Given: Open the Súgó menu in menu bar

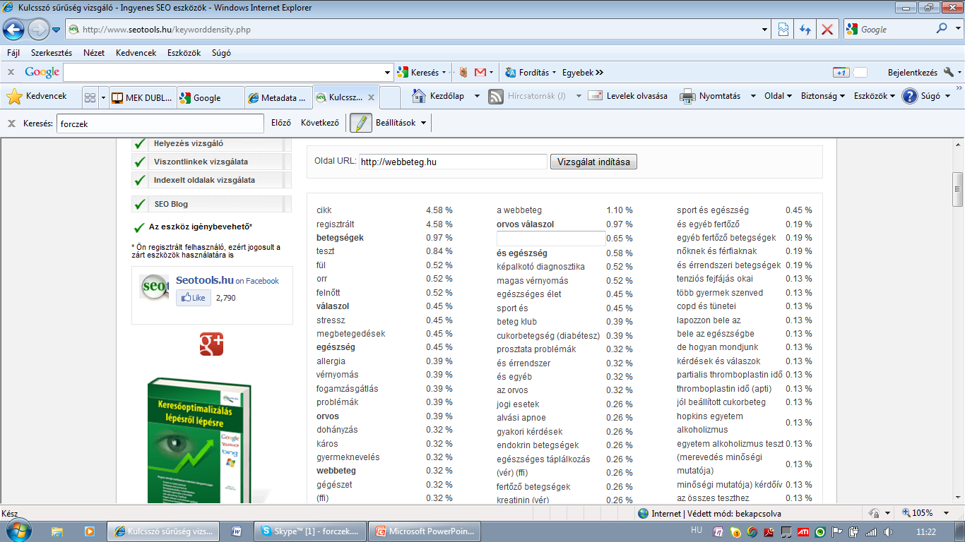Looking at the screenshot, I should point(221,53).
